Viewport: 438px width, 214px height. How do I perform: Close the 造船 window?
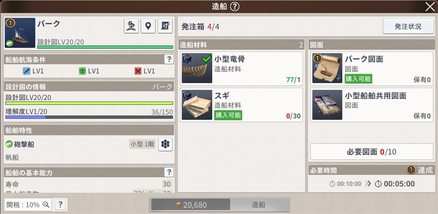[430, 7]
